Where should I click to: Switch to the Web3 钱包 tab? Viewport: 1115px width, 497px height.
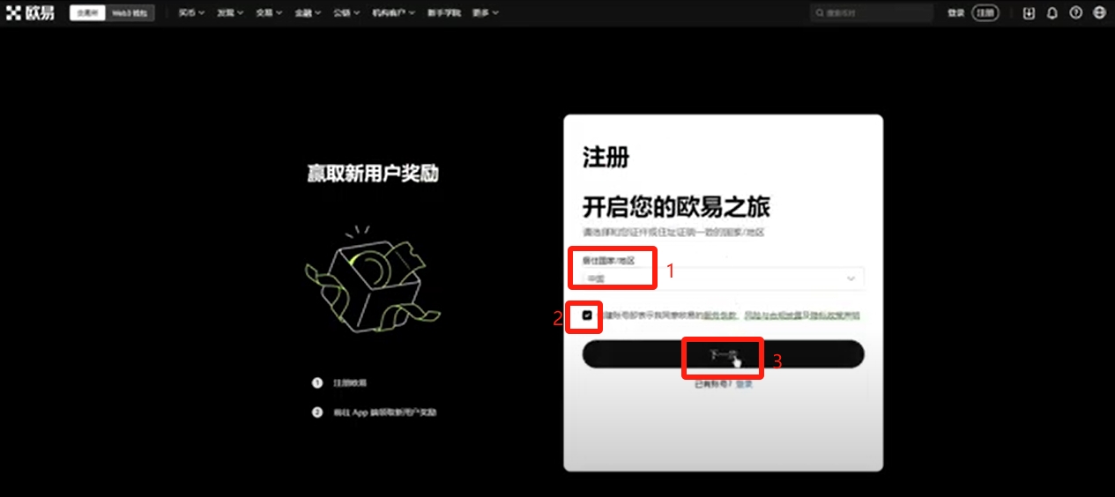click(x=130, y=13)
